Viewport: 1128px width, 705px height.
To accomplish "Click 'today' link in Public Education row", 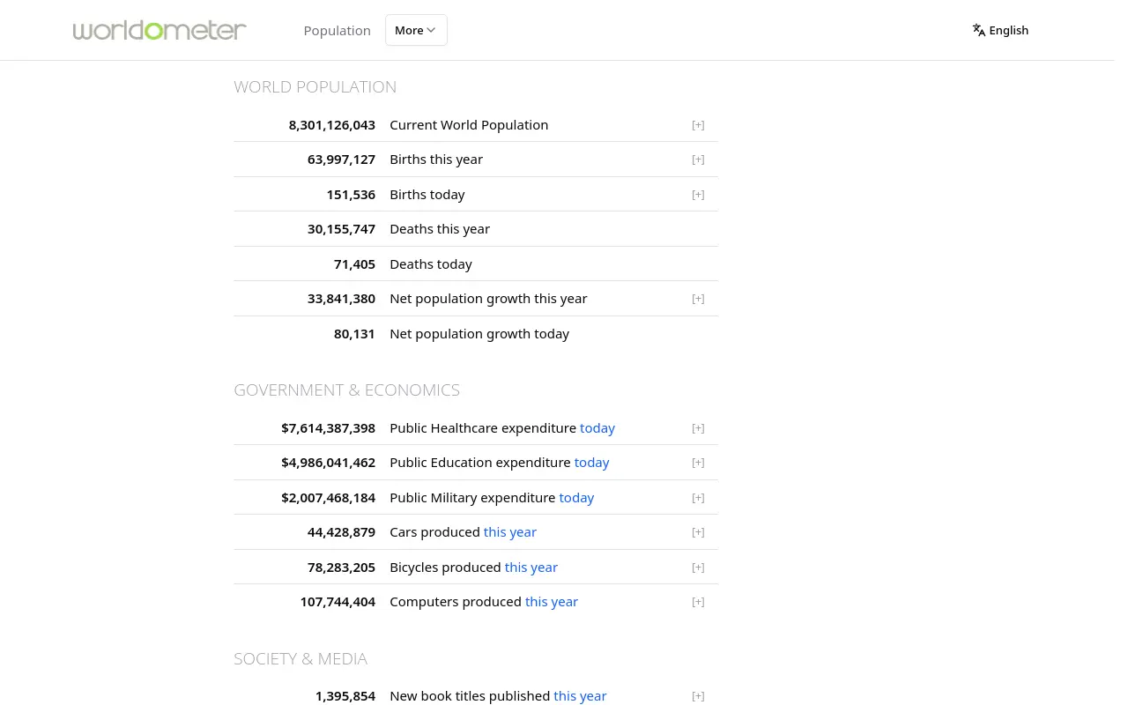I will (591, 463).
